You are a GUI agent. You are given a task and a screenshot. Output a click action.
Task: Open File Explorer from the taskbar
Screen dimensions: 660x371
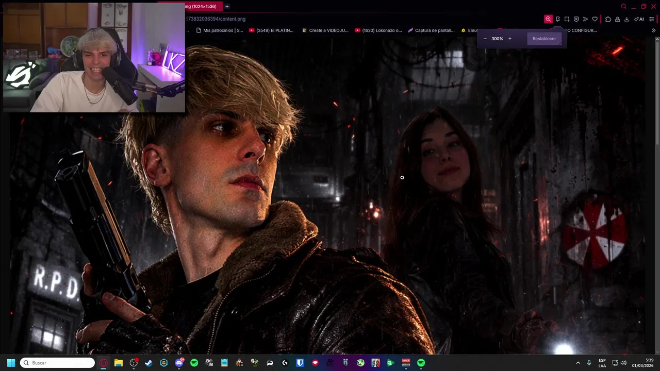click(x=119, y=363)
